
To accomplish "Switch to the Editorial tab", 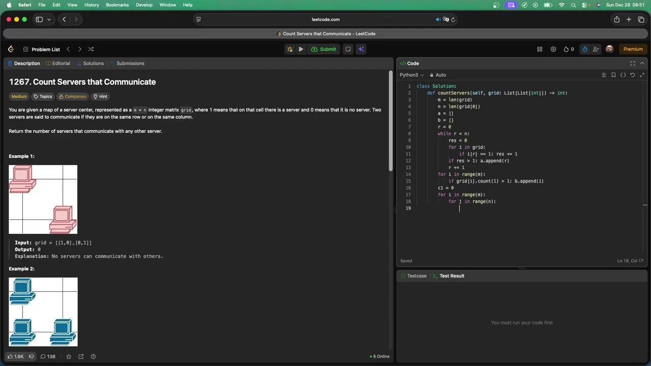I will click(x=58, y=64).
